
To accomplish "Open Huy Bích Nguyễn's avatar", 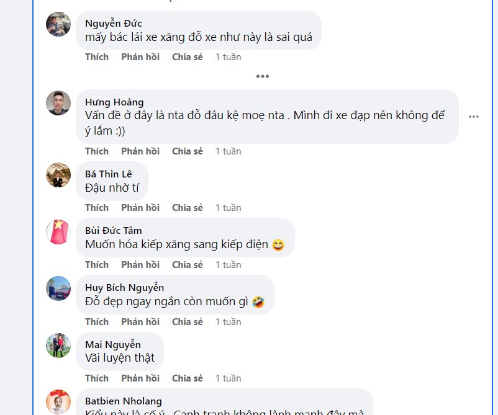I will [58, 288].
